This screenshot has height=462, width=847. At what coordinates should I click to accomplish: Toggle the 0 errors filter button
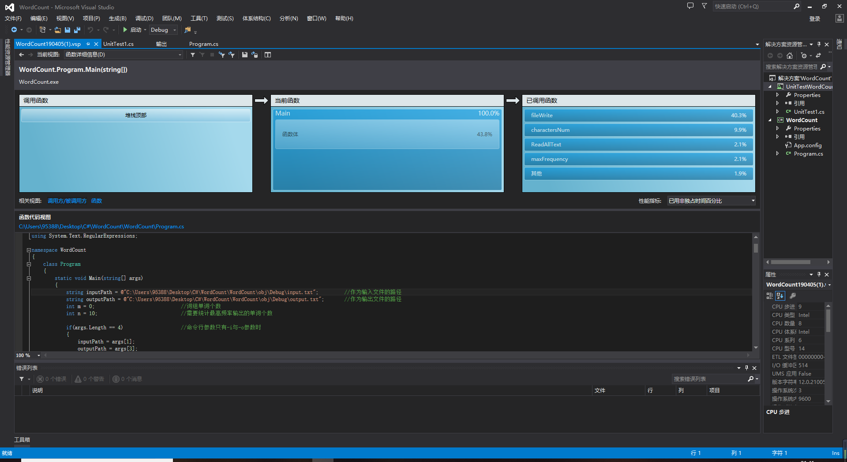click(52, 379)
